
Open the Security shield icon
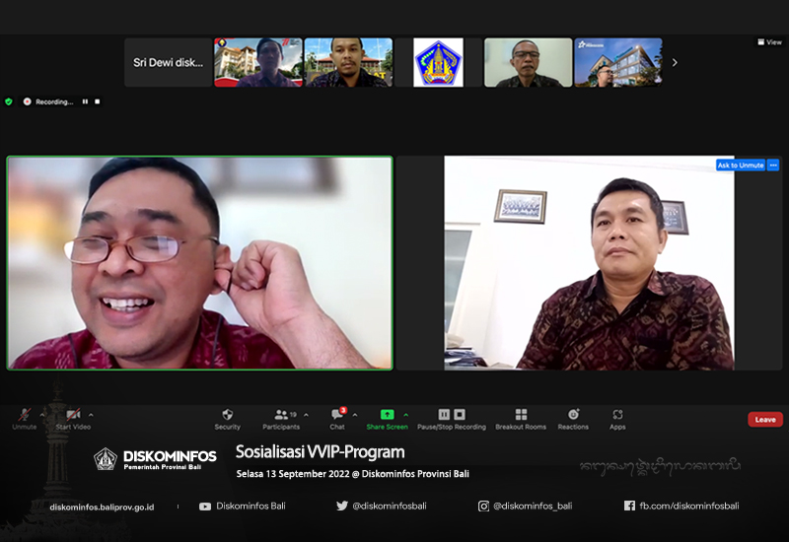228,414
